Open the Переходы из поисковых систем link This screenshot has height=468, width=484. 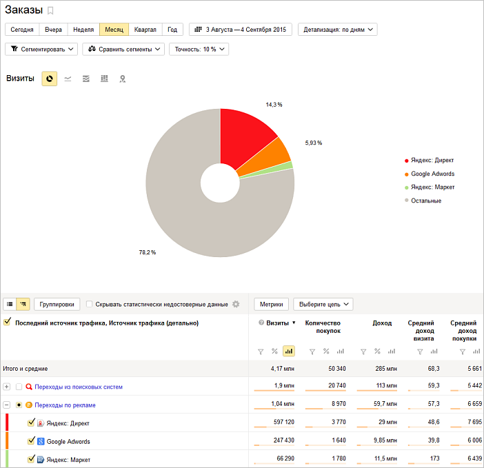pyautogui.click(x=79, y=387)
